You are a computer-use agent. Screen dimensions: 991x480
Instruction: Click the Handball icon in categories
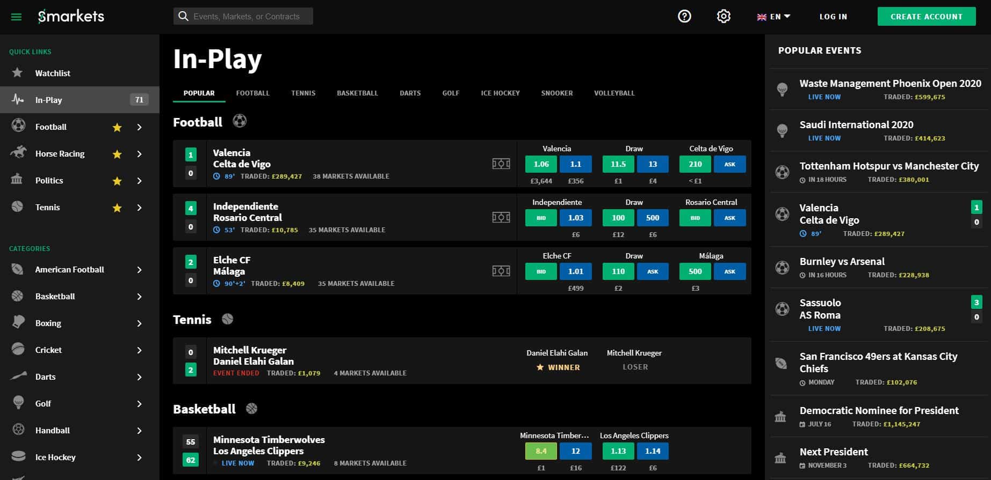pos(18,430)
